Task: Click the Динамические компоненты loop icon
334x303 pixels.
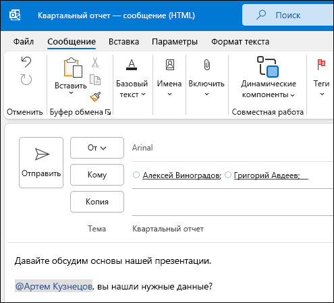Action: tap(268, 67)
